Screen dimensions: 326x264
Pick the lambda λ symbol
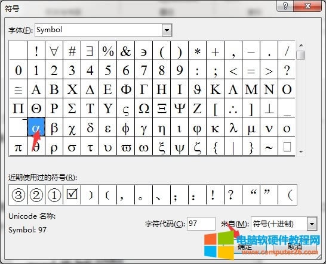click(233, 127)
